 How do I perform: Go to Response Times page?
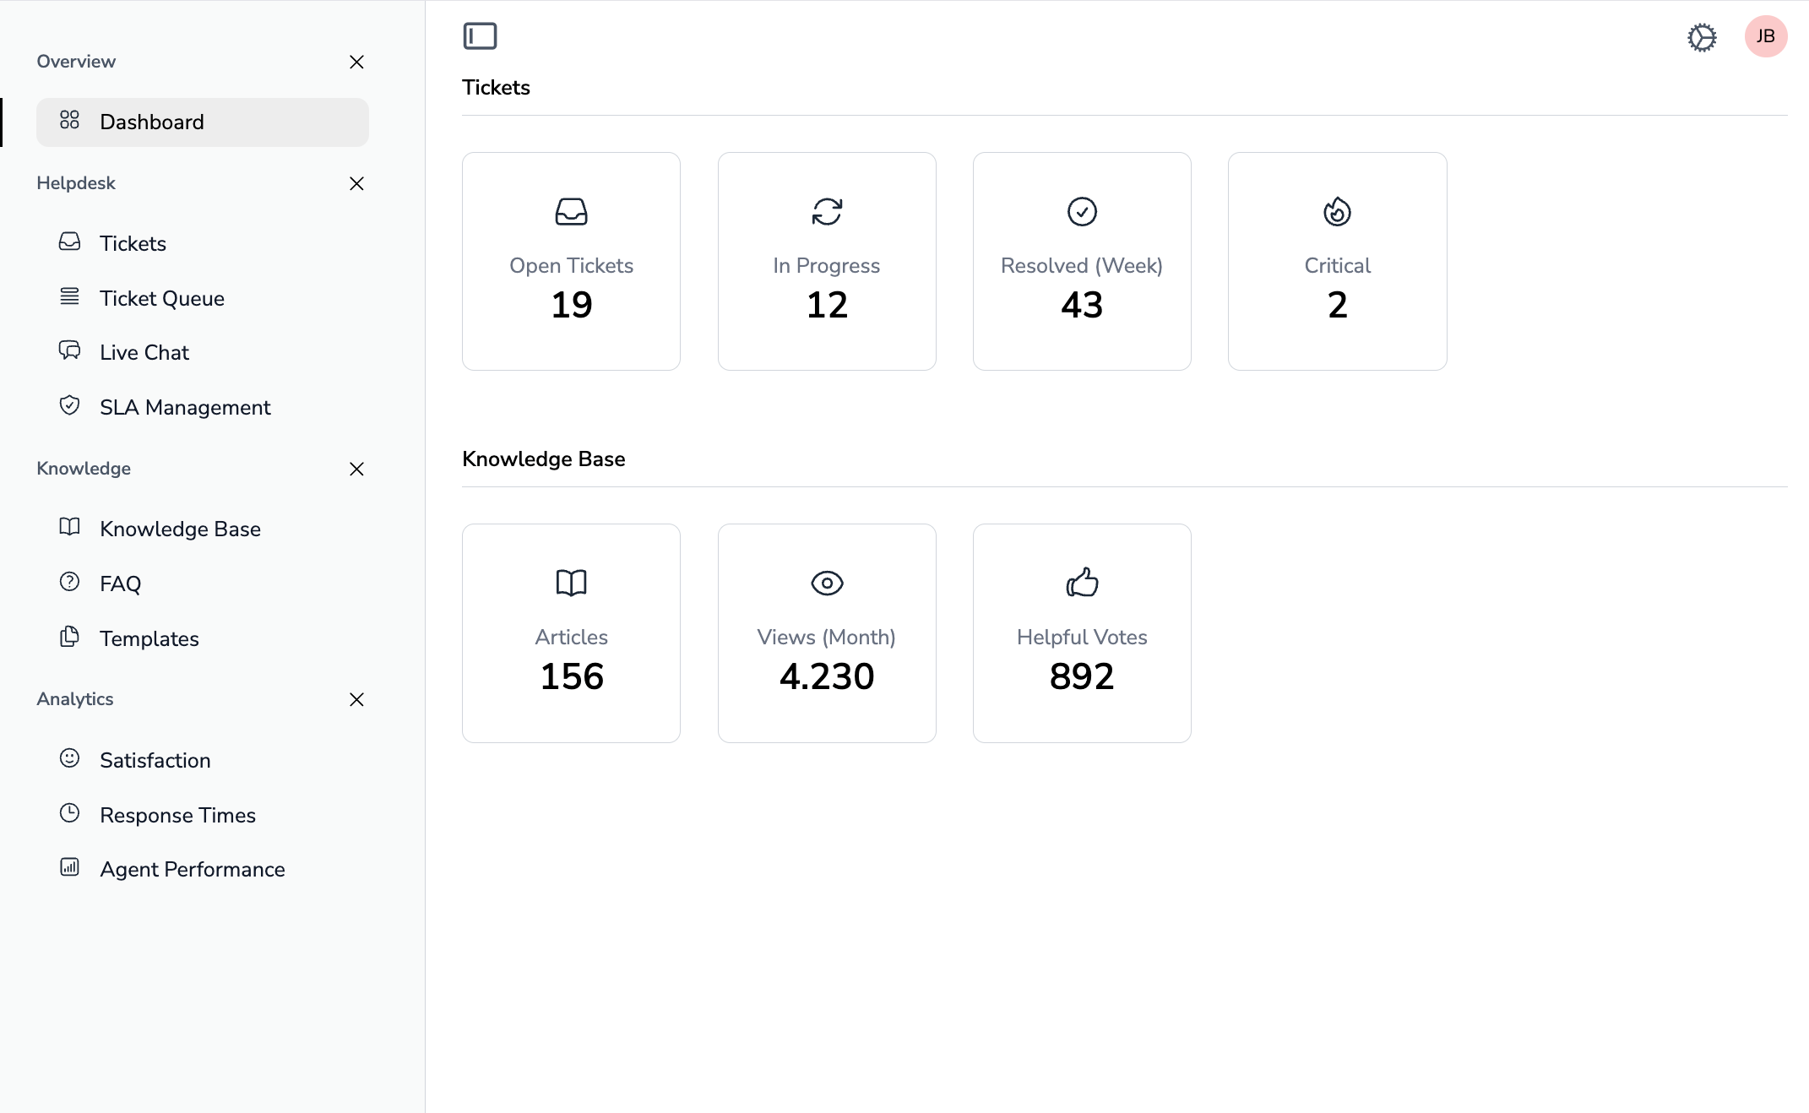(177, 815)
